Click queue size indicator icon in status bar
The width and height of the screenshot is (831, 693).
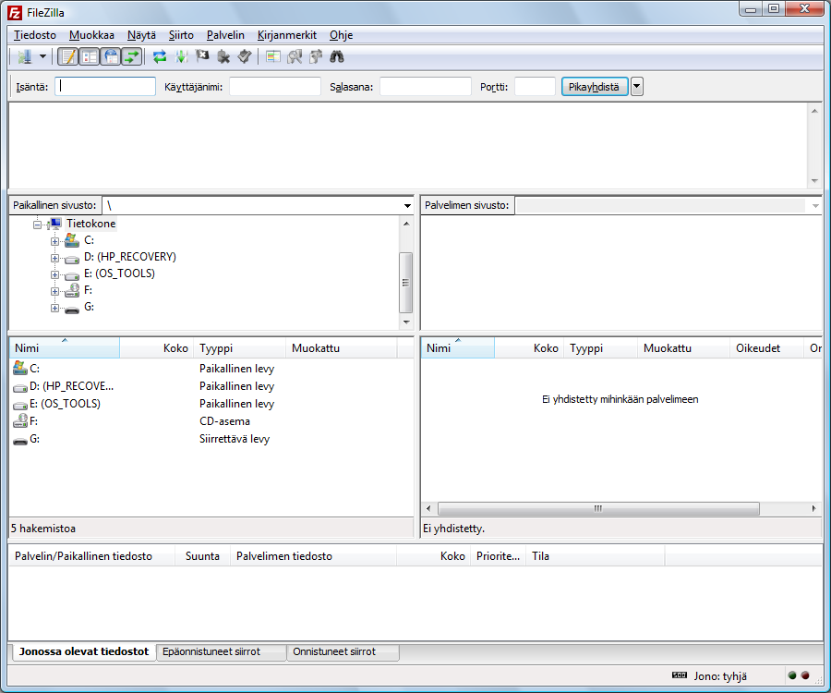tap(680, 675)
